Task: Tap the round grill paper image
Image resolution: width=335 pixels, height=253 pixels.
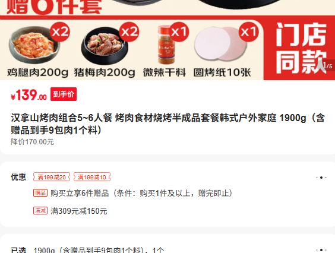Action: [220, 44]
